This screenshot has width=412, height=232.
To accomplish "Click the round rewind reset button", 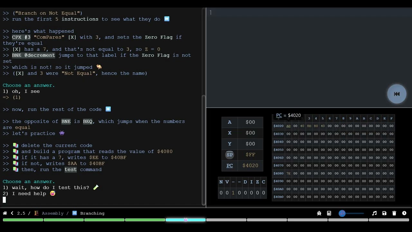I will 397,94.
